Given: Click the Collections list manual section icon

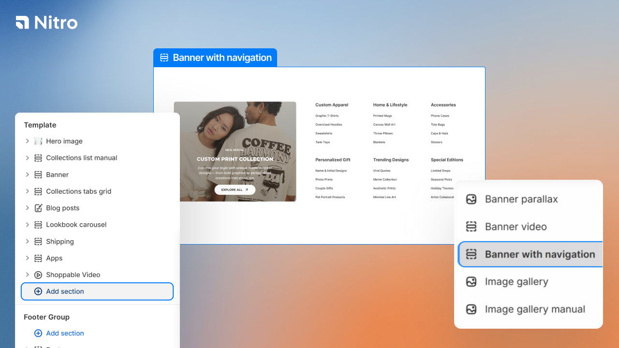Looking at the screenshot, I should click(38, 158).
